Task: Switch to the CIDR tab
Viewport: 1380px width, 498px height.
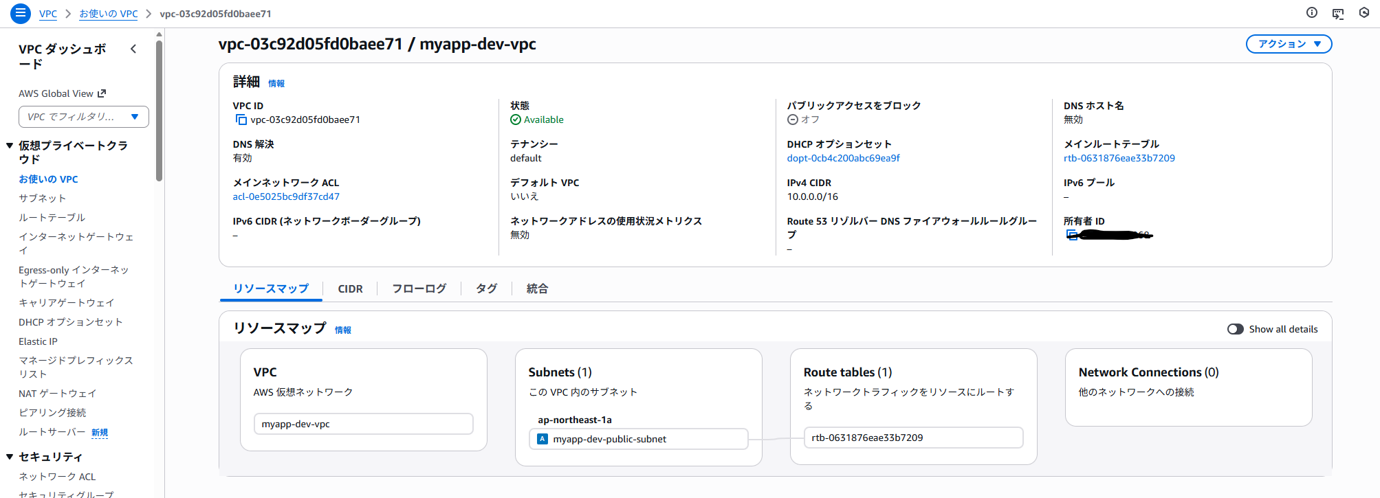Action: (x=350, y=288)
